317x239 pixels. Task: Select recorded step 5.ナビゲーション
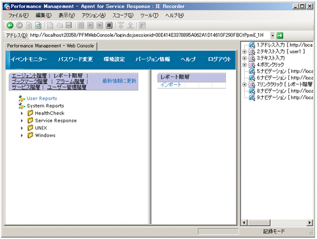point(285,71)
